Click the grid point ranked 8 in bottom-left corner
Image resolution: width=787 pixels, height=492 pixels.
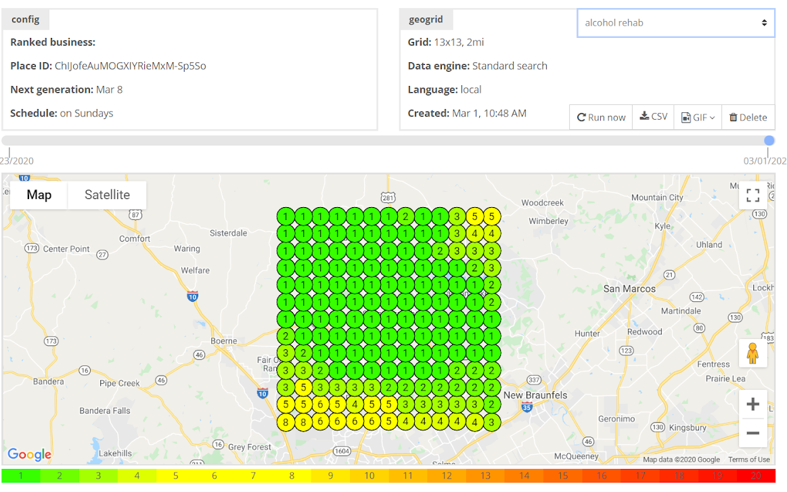tap(286, 422)
